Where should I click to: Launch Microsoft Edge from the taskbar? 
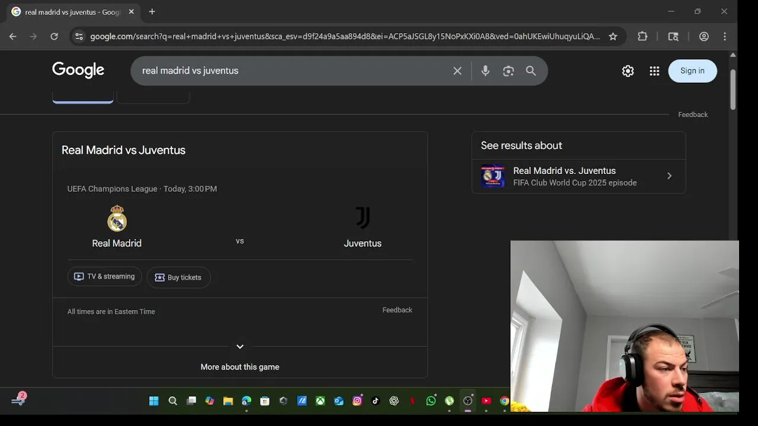pyautogui.click(x=246, y=401)
